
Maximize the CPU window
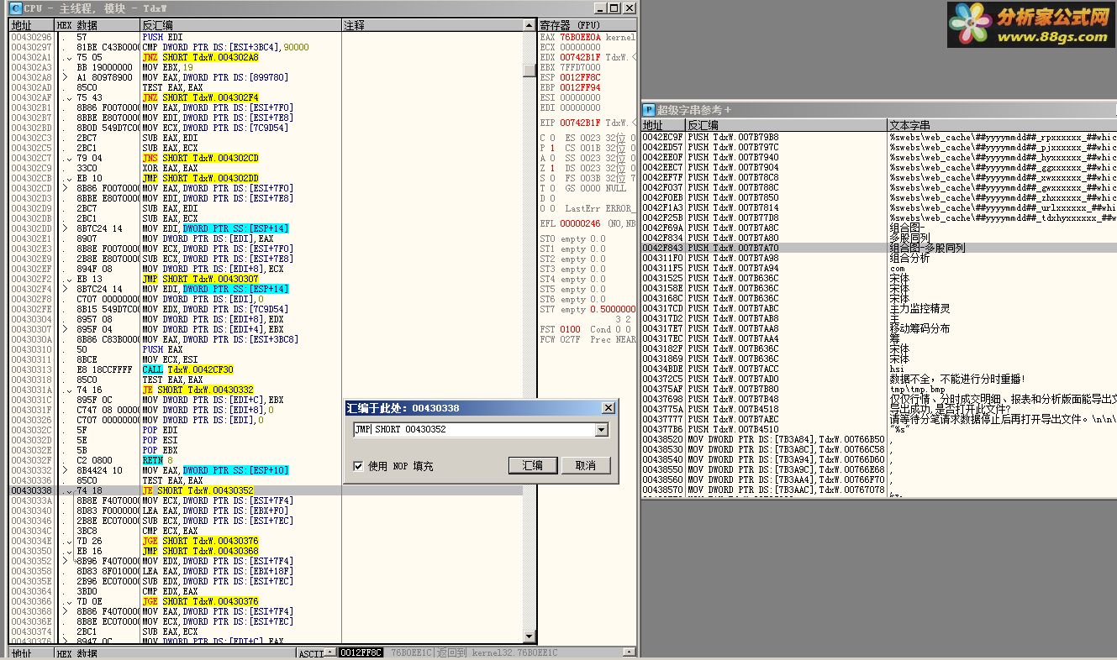tap(614, 8)
